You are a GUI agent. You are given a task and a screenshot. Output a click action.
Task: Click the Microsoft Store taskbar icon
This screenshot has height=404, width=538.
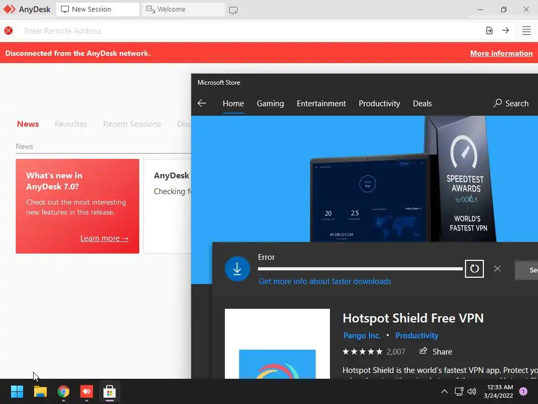click(x=109, y=391)
